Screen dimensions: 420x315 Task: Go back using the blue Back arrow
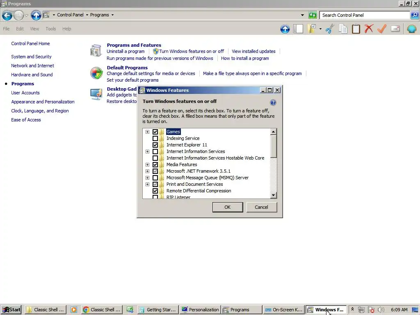pos(7,15)
